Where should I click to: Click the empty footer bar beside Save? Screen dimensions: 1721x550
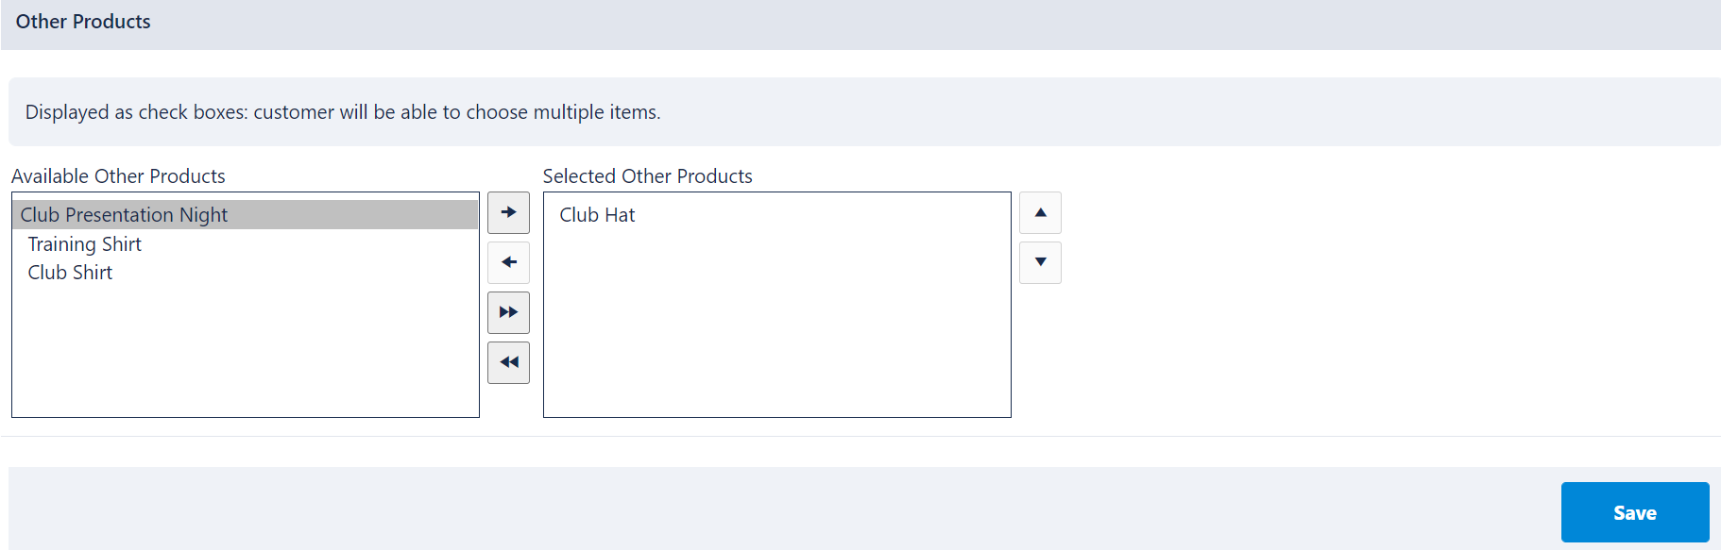coord(784,508)
